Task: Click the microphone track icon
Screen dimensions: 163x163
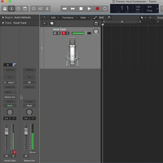Action: pos(72,52)
